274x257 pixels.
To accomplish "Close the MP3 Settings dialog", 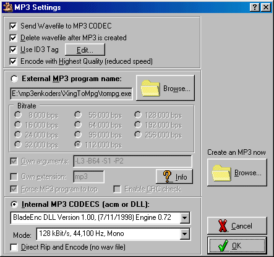I will pyautogui.click(x=266, y=7).
